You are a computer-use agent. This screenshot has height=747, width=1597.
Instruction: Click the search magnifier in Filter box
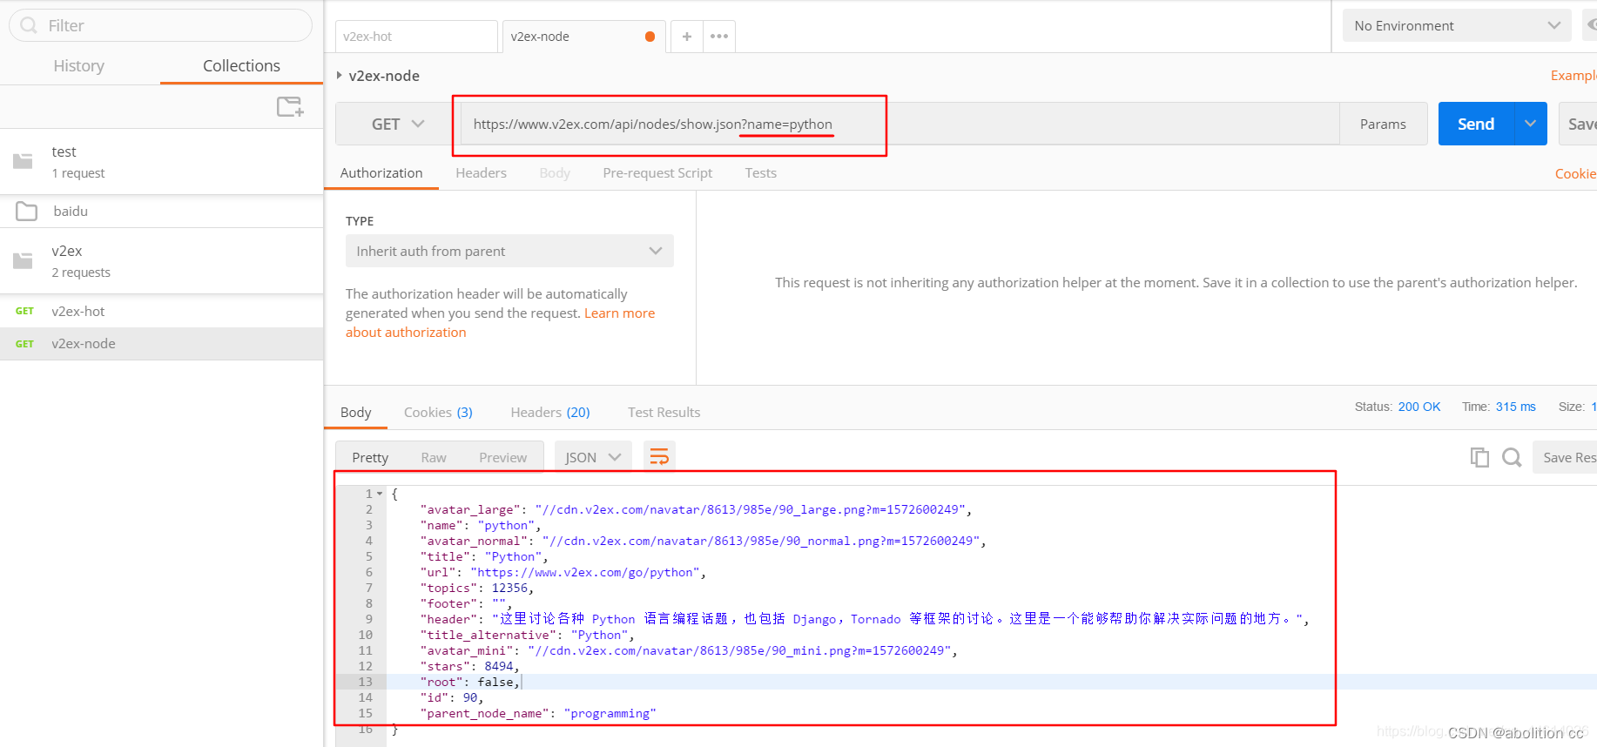[29, 25]
